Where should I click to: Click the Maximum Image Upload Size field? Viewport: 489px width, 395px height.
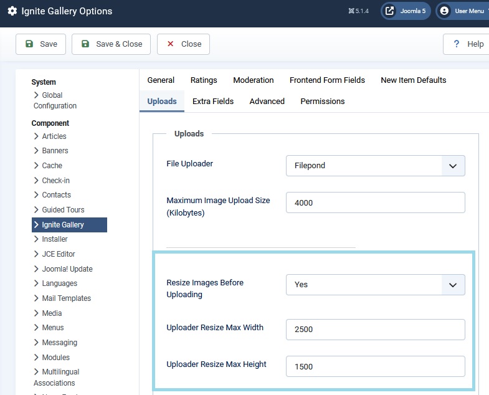375,202
